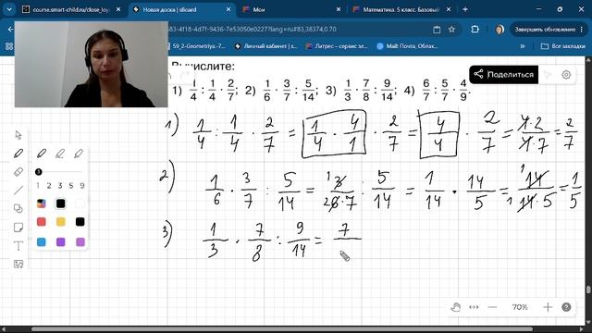Set pen thickness to 2
The image size is (592, 333).
(x=49, y=185)
